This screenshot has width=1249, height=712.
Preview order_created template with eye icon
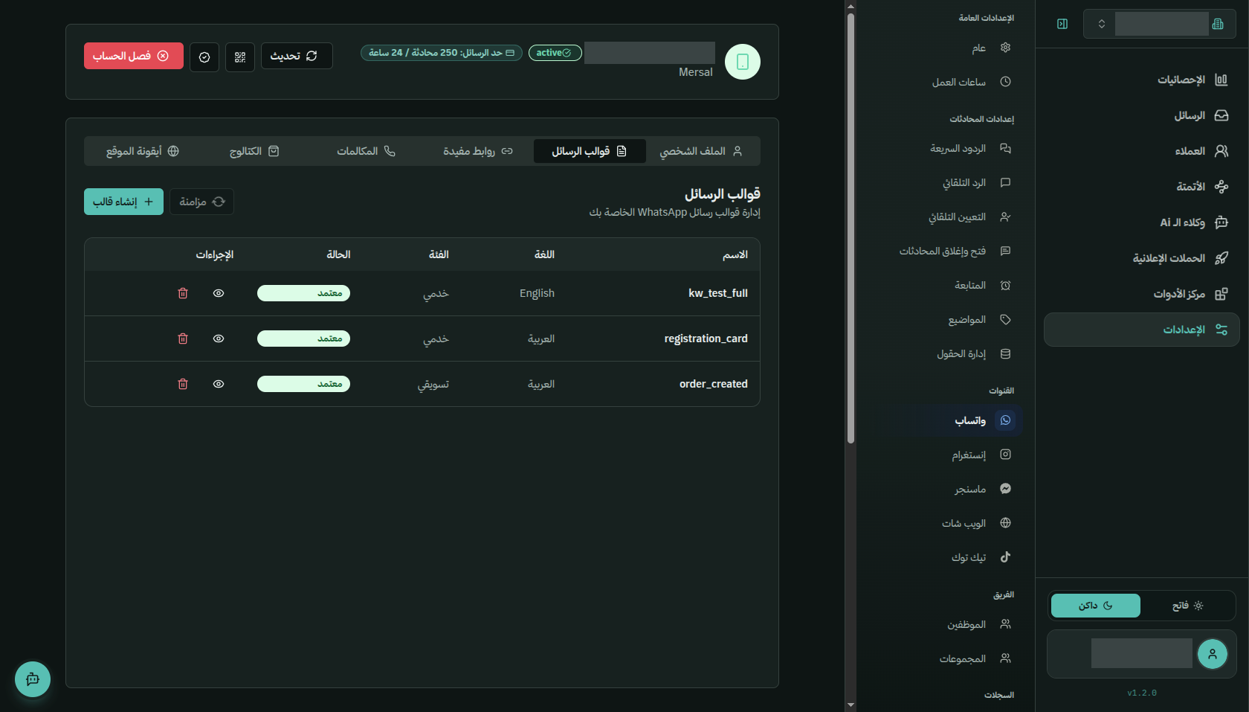219,384
